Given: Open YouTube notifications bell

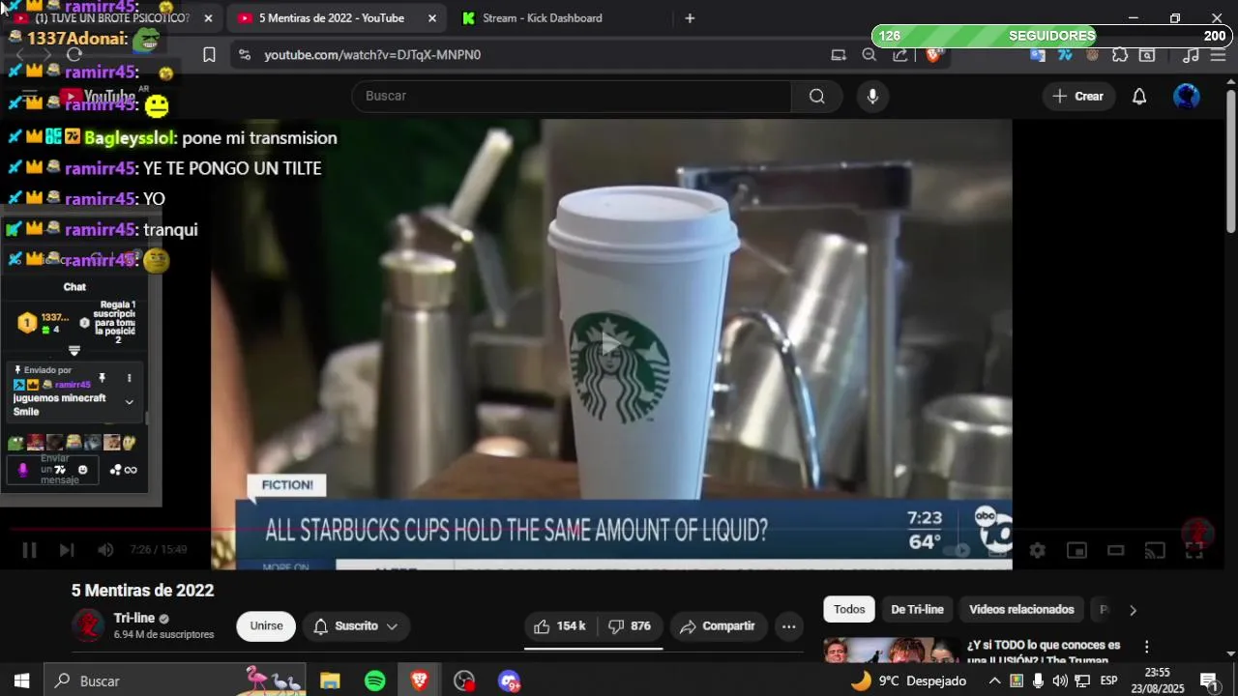Looking at the screenshot, I should coord(1139,96).
